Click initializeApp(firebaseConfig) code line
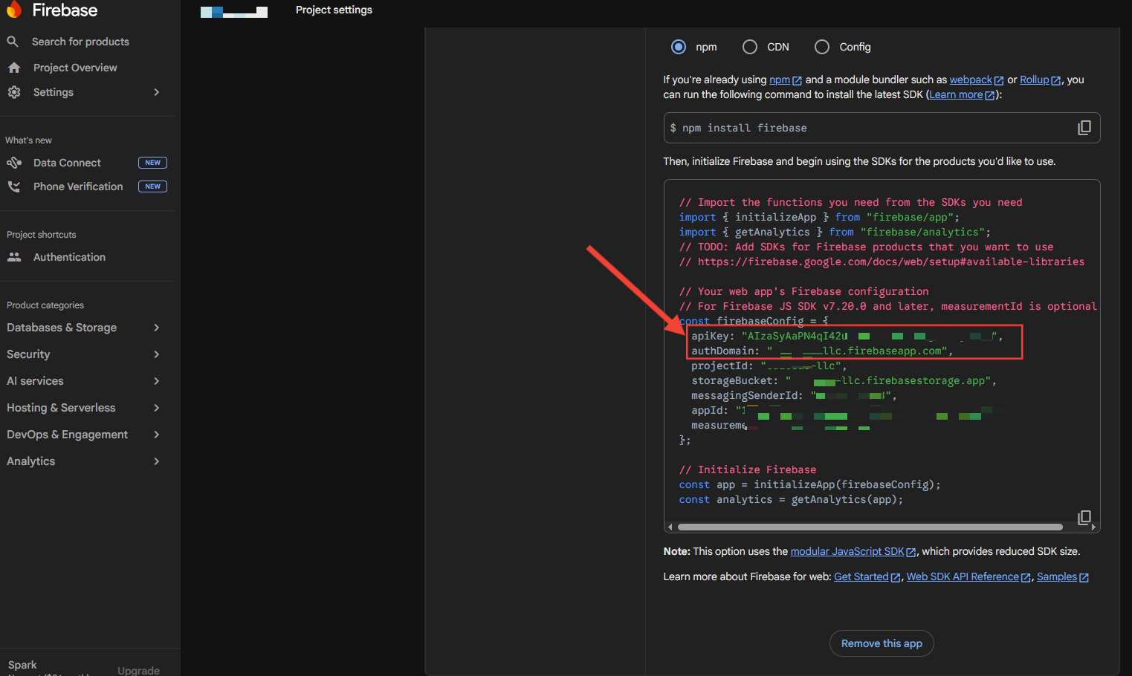 (809, 484)
